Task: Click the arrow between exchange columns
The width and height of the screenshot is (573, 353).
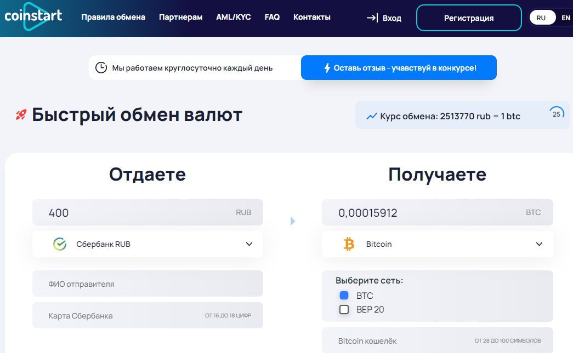Action: tap(293, 221)
